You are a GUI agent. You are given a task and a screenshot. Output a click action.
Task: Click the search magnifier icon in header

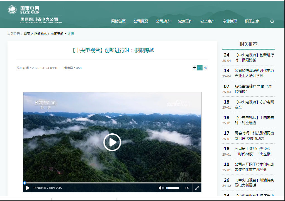(x=272, y=21)
